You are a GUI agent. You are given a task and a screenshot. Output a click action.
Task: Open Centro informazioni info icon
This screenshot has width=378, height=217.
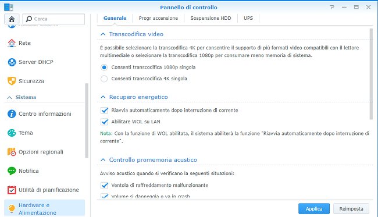click(x=12, y=114)
